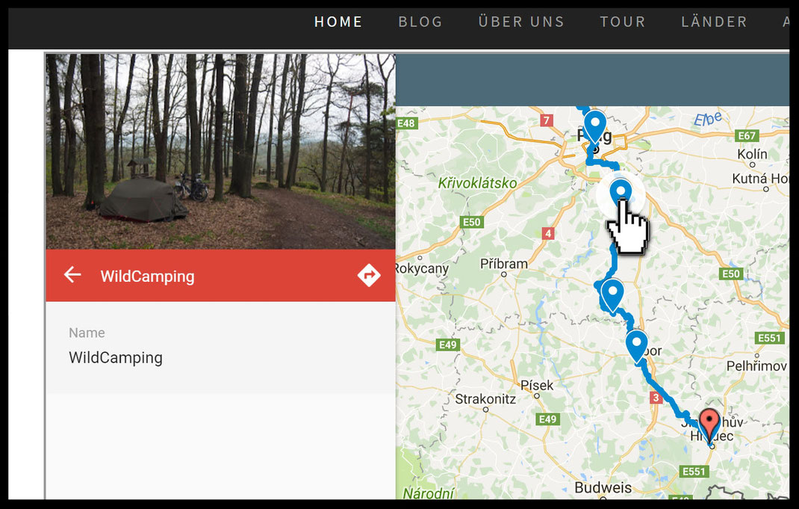Click the red route 4 shield
Image resolution: width=799 pixels, height=509 pixels.
[548, 234]
